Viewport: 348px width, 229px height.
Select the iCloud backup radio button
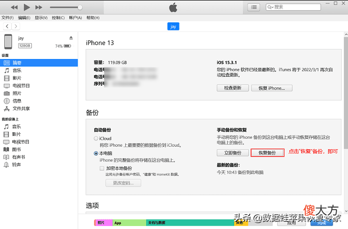click(96, 138)
